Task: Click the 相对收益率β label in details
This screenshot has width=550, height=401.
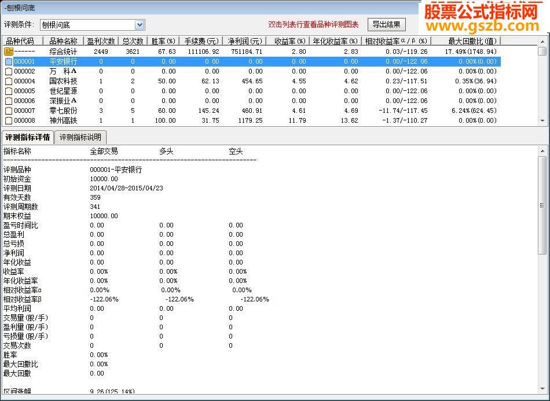Action: 23,299
